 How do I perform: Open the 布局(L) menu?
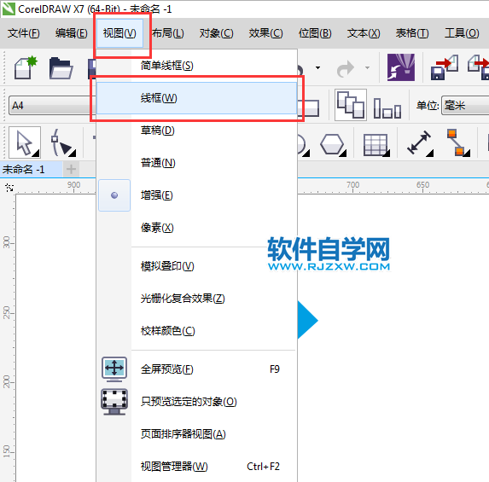168,33
